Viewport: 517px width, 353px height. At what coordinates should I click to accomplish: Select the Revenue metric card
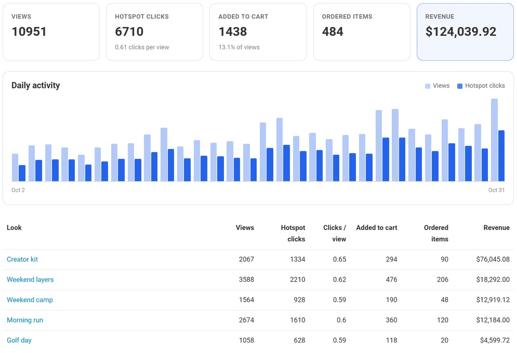(x=465, y=32)
